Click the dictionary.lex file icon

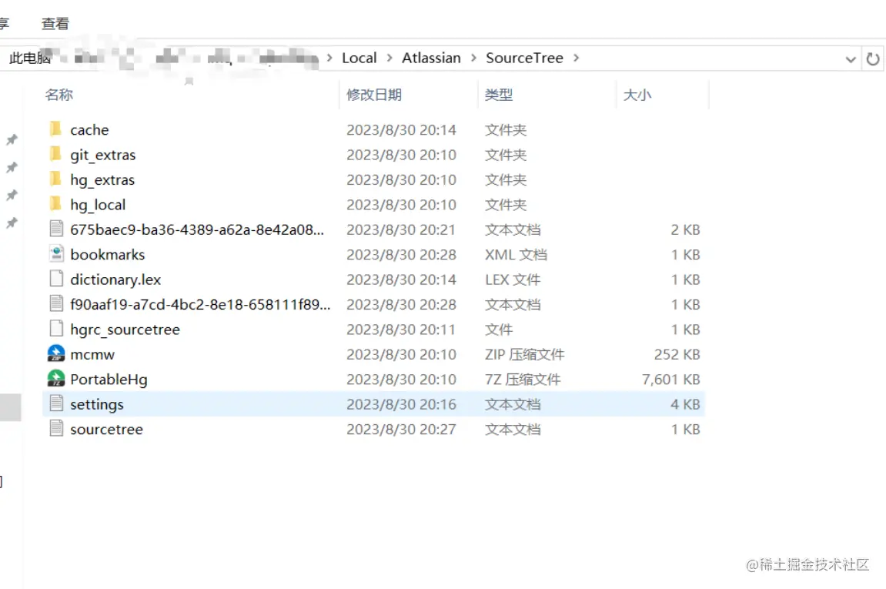pyautogui.click(x=56, y=279)
